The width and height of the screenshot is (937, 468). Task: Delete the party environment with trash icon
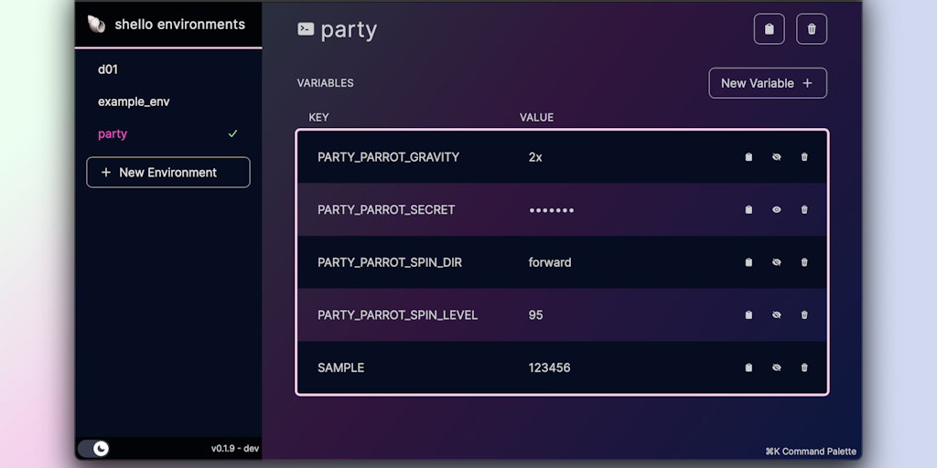pos(812,29)
